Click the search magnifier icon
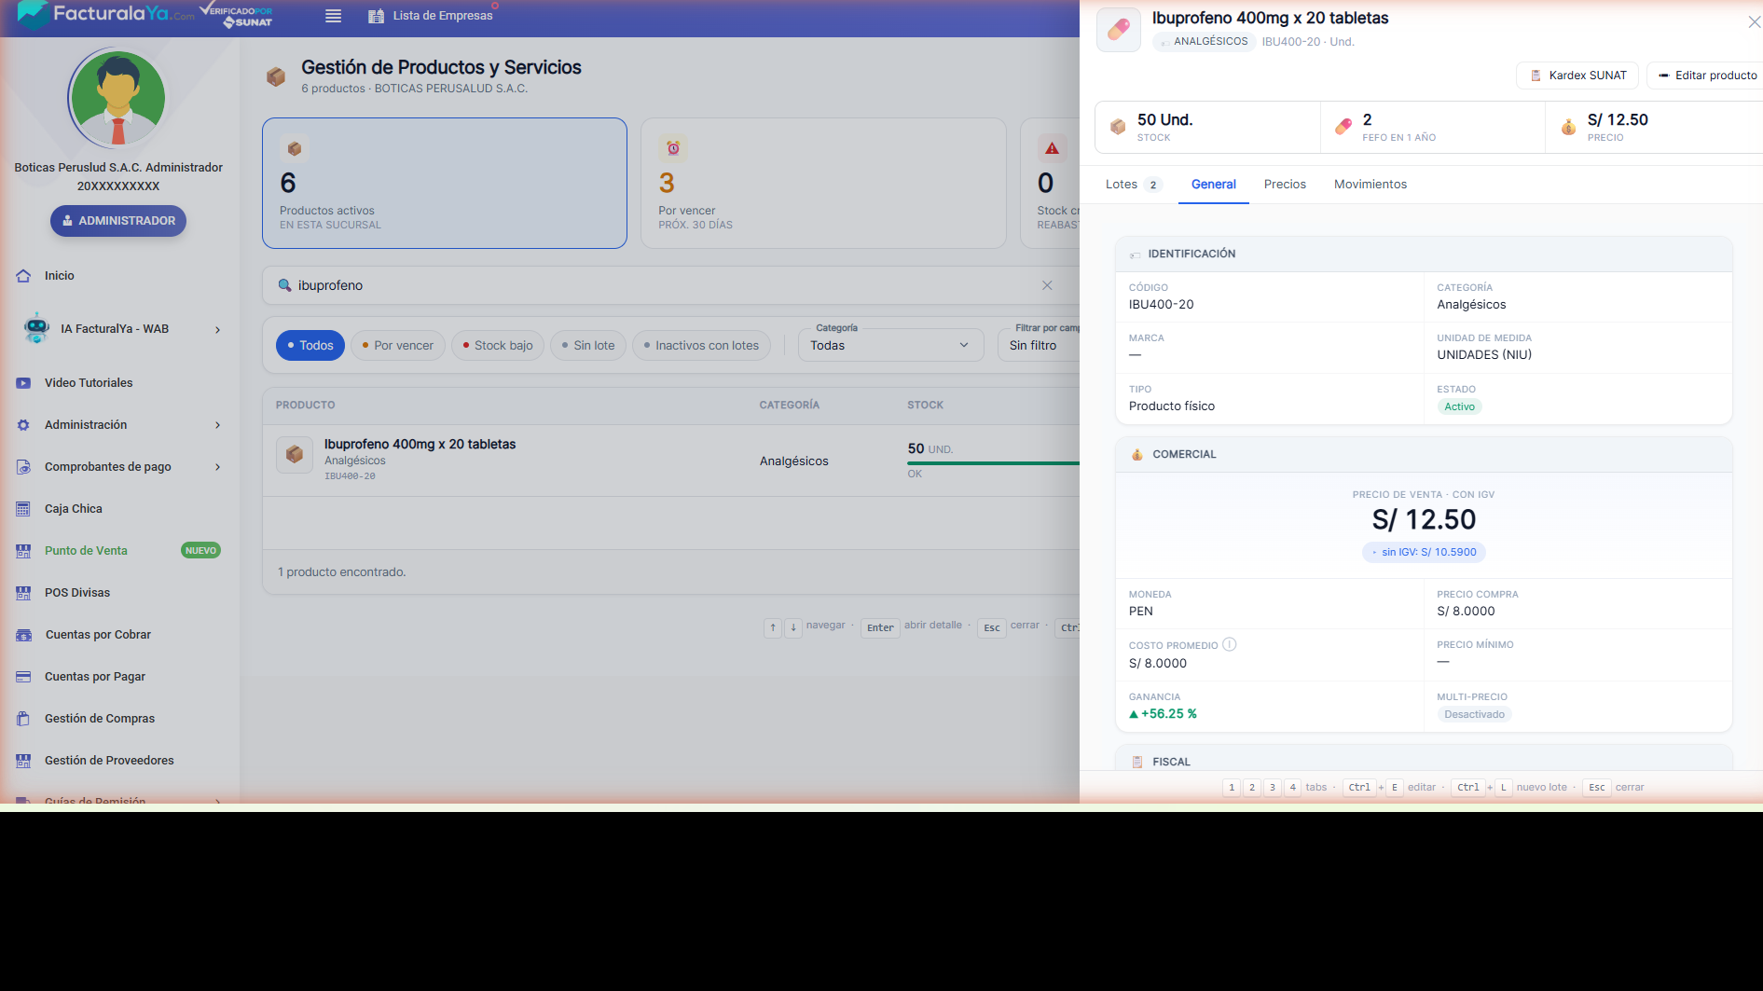 [284, 285]
